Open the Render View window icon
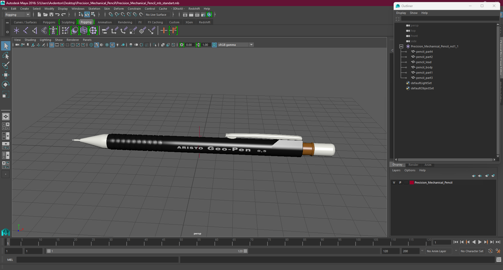This screenshot has width=503, height=270. click(x=185, y=15)
